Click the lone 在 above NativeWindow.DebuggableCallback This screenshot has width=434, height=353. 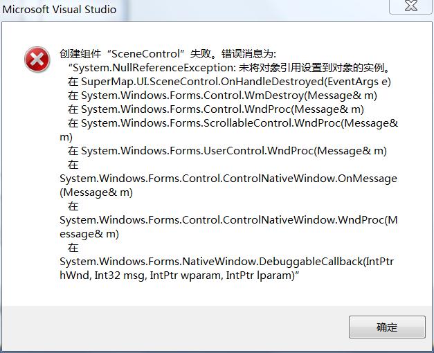pyautogui.click(x=73, y=248)
